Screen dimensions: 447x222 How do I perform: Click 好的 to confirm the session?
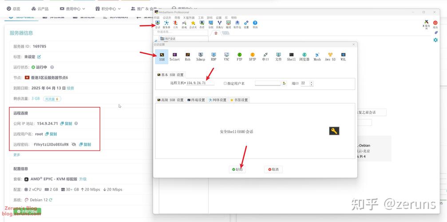[237, 169]
